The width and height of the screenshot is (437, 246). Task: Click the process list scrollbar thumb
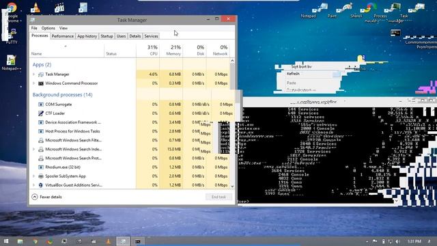[x=232, y=76]
